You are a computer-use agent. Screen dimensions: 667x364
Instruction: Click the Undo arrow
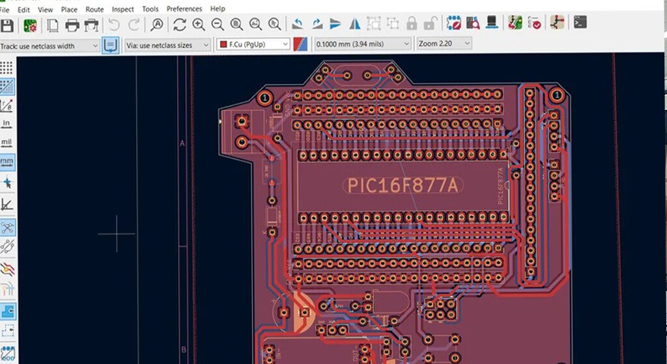(x=114, y=25)
